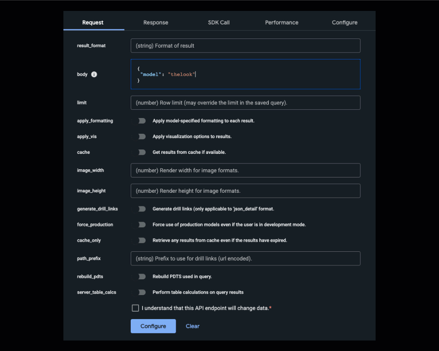Focus the path_prefix input field
Viewport: 439px width, 351px height.
(246, 258)
